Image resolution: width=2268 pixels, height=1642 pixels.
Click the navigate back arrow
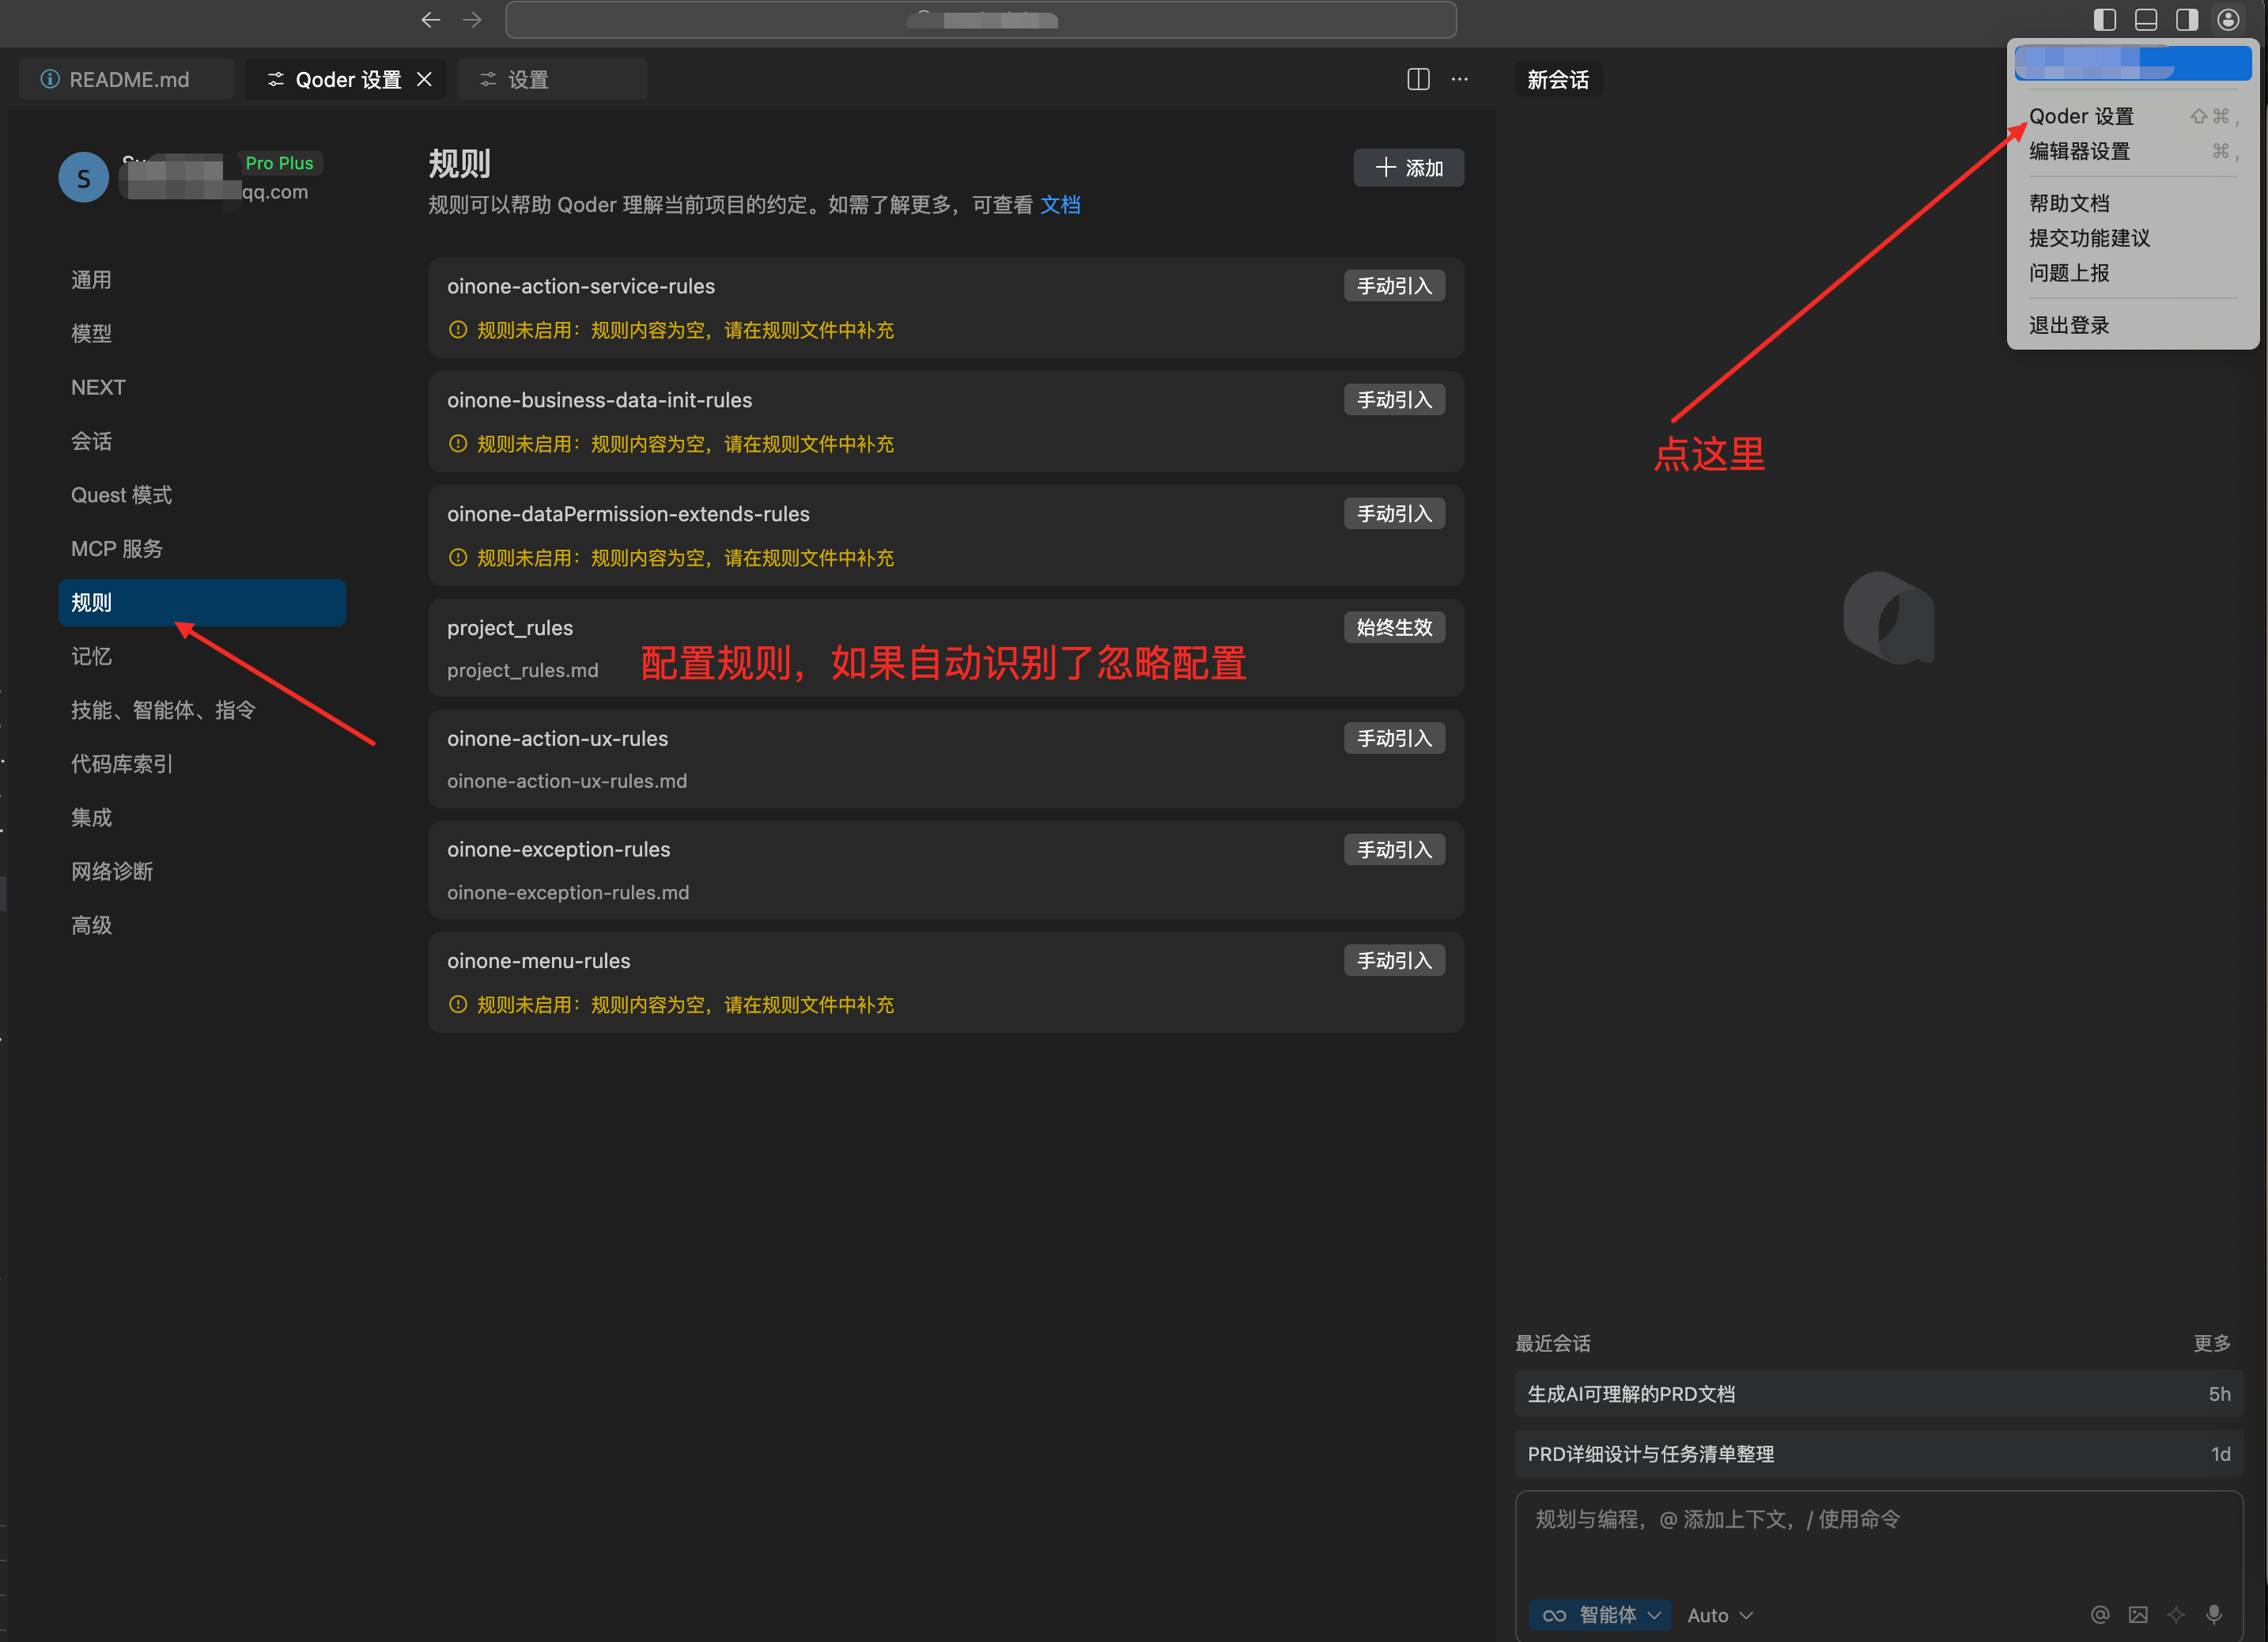(x=431, y=19)
